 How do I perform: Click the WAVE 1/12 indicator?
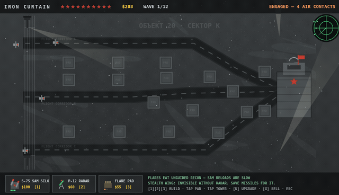click(156, 7)
